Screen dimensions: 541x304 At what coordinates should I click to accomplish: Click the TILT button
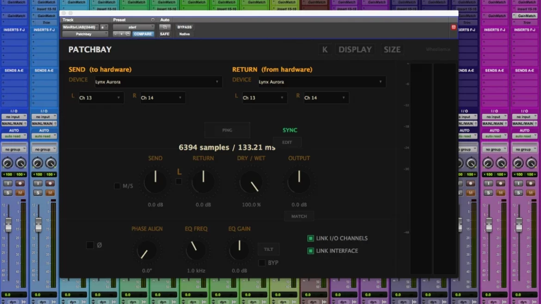pos(269,249)
